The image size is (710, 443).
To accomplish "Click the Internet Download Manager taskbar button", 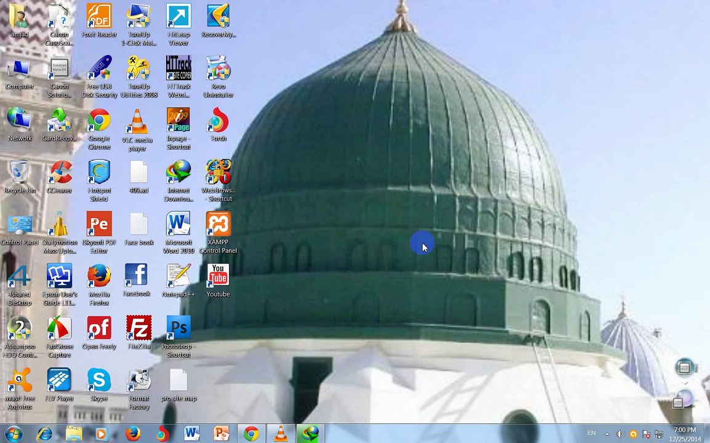I will click(310, 434).
